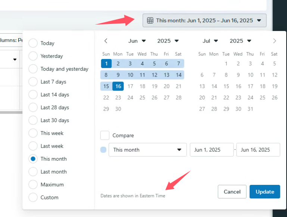Image resolution: width=287 pixels, height=217 pixels.
Task: Click the light blue range color swatch
Action: point(103,150)
